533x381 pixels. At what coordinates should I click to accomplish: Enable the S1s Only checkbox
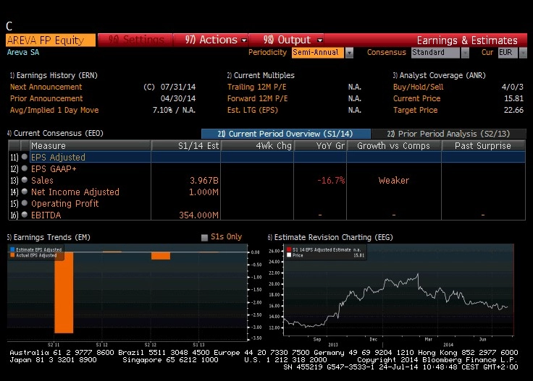coord(204,237)
